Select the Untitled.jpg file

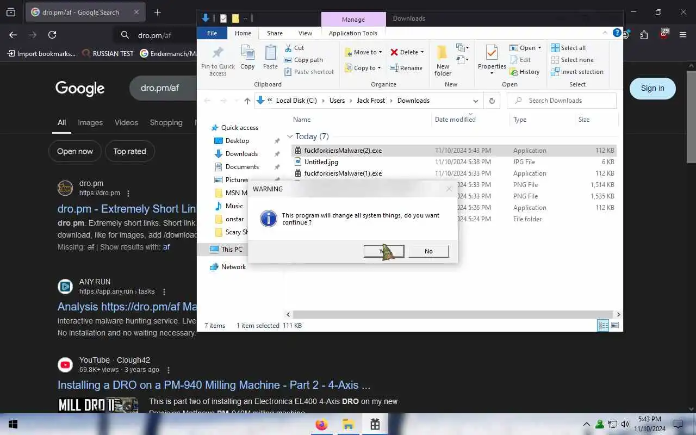321,162
